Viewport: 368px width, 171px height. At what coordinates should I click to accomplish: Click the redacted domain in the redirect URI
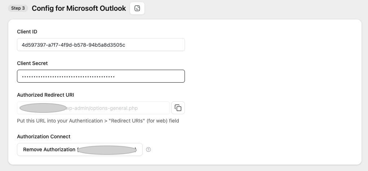[x=43, y=108]
